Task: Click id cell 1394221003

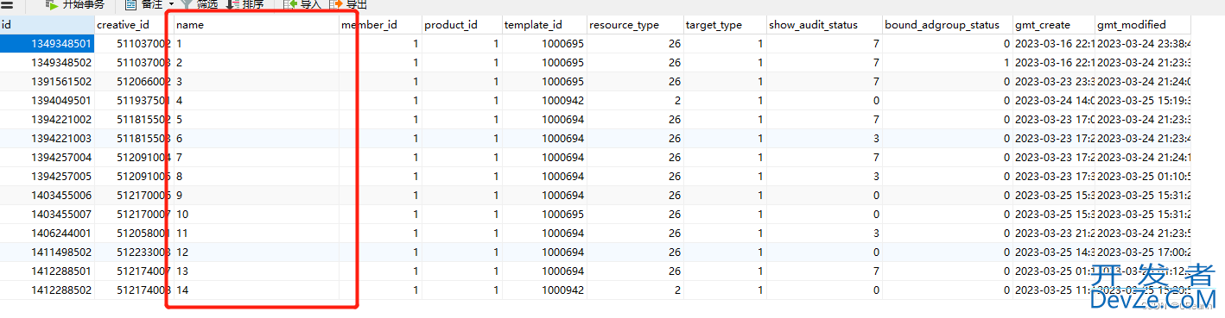Action: tap(47, 139)
